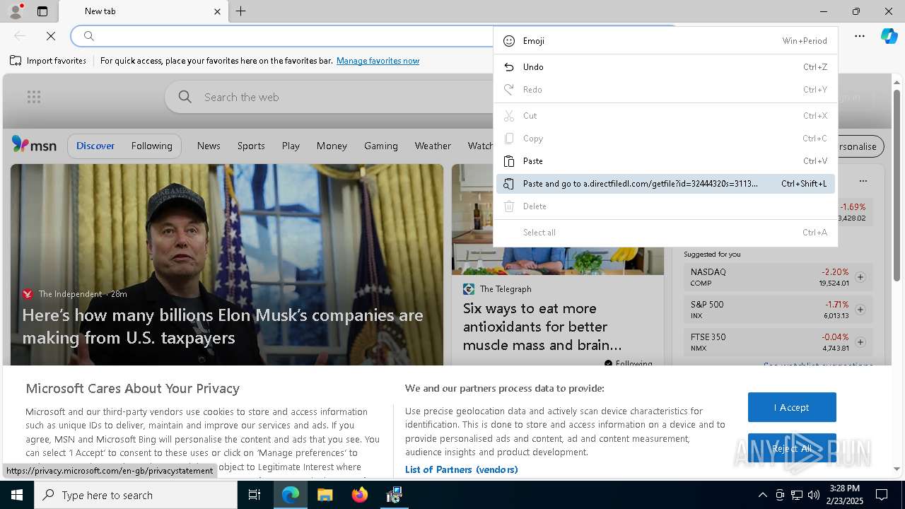
Task: Open the Weather section
Action: click(x=433, y=146)
